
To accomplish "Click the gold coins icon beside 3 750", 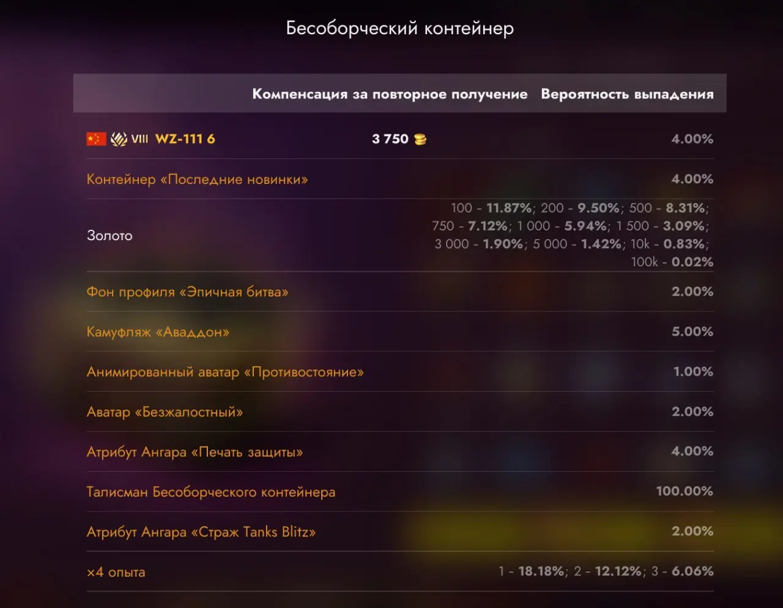I will tap(420, 139).
